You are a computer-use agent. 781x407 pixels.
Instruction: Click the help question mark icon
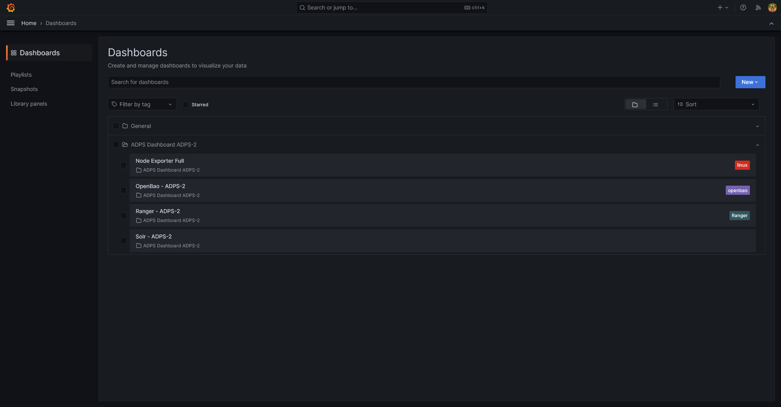click(743, 7)
